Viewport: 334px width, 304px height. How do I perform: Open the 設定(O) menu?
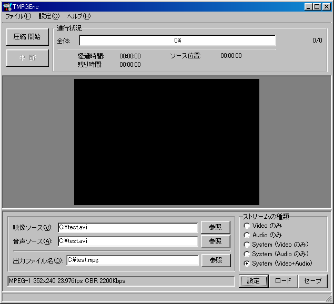[49, 16]
